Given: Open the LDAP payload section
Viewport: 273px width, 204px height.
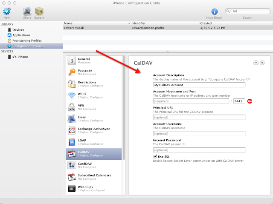Looking at the screenshot, I should [94, 142].
